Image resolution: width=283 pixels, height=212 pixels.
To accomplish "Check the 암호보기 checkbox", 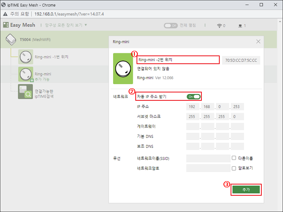I will click(234, 168).
